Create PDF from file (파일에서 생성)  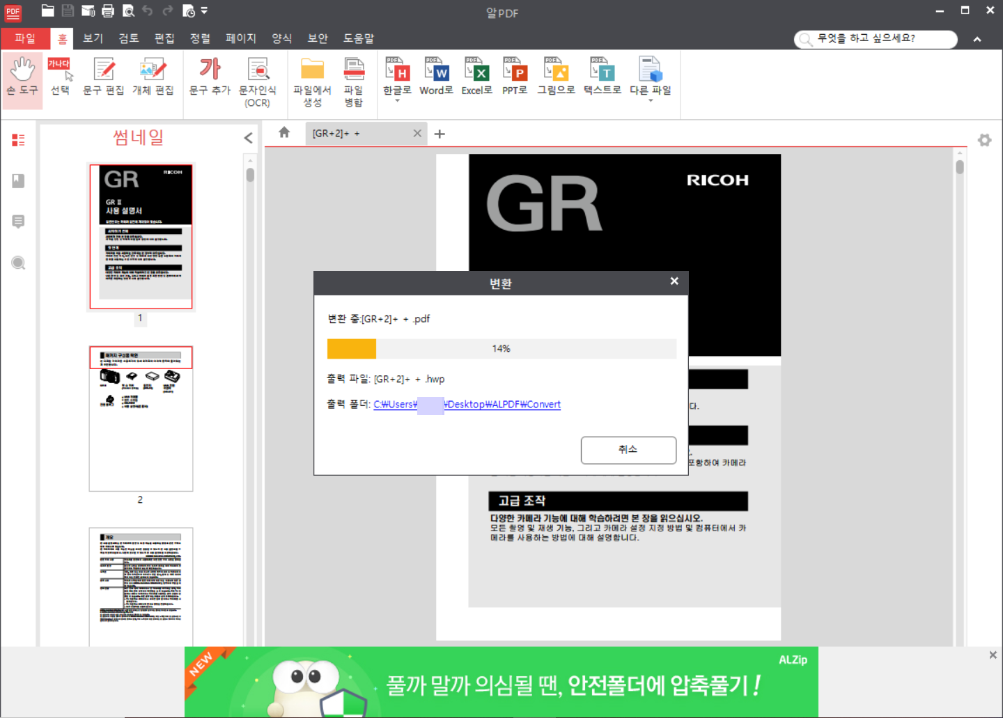click(x=312, y=82)
